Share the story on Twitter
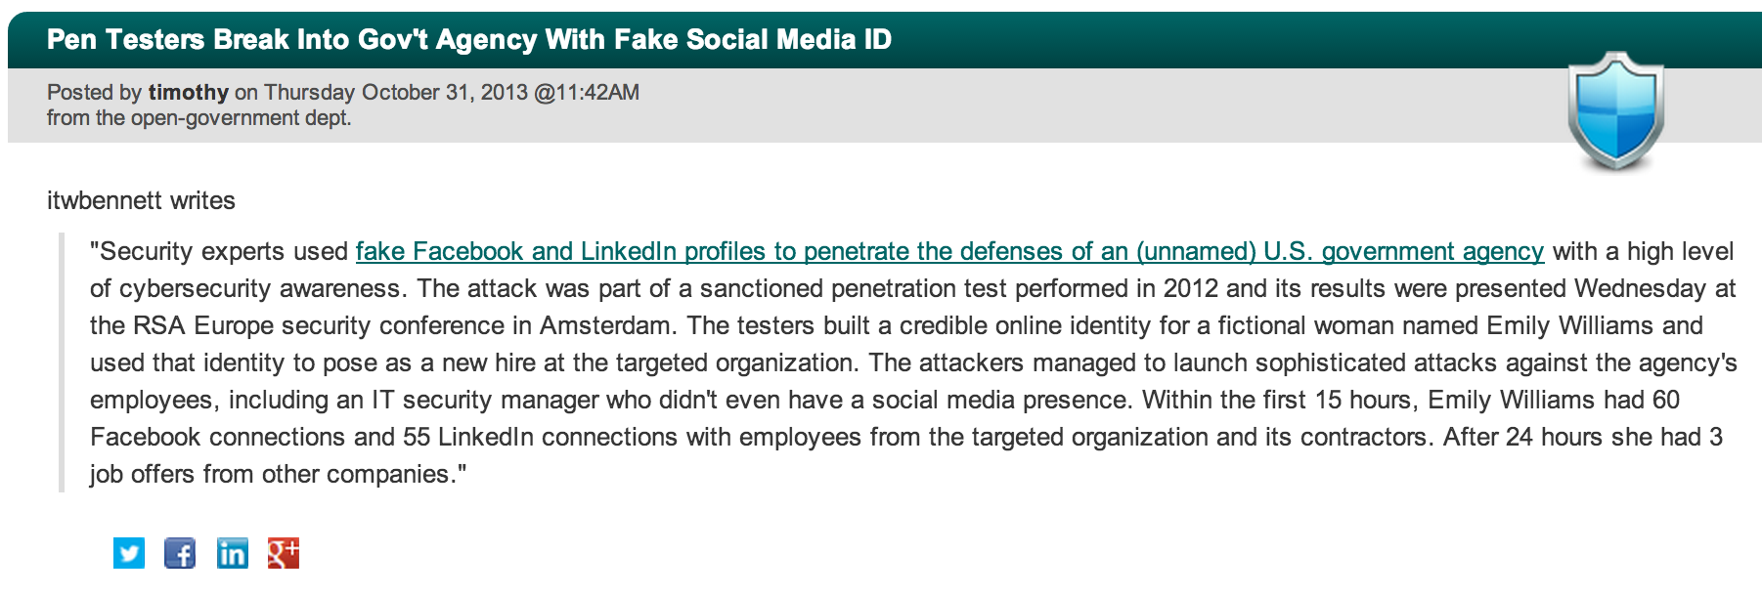Image resolution: width=1762 pixels, height=596 pixels. (129, 553)
